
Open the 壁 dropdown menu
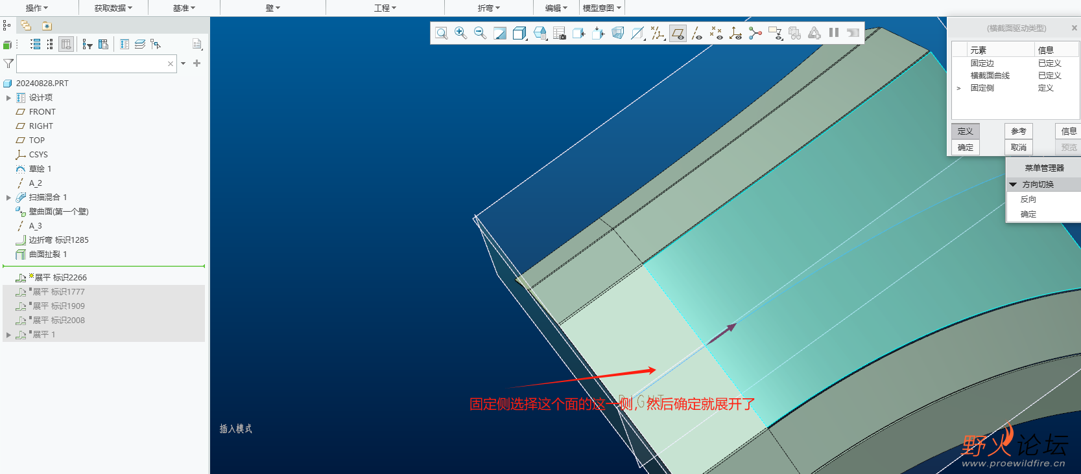tap(273, 8)
